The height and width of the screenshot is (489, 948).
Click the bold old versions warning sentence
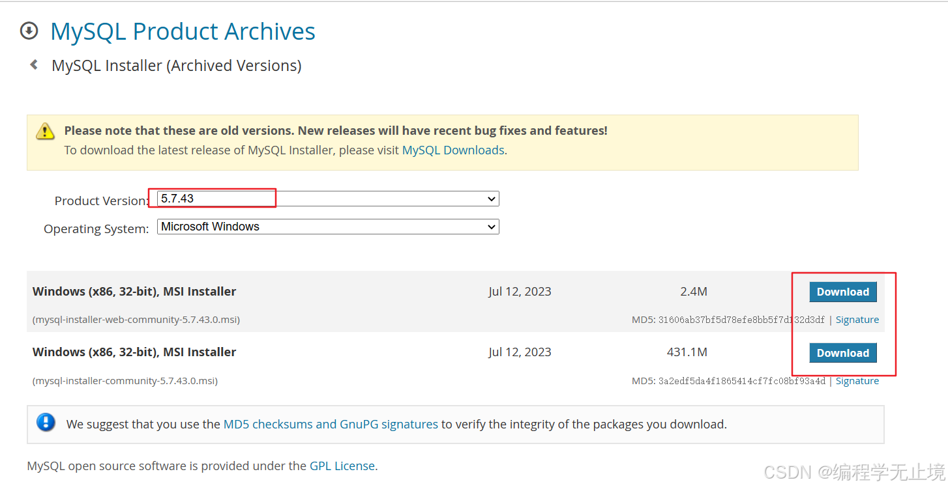pos(336,130)
